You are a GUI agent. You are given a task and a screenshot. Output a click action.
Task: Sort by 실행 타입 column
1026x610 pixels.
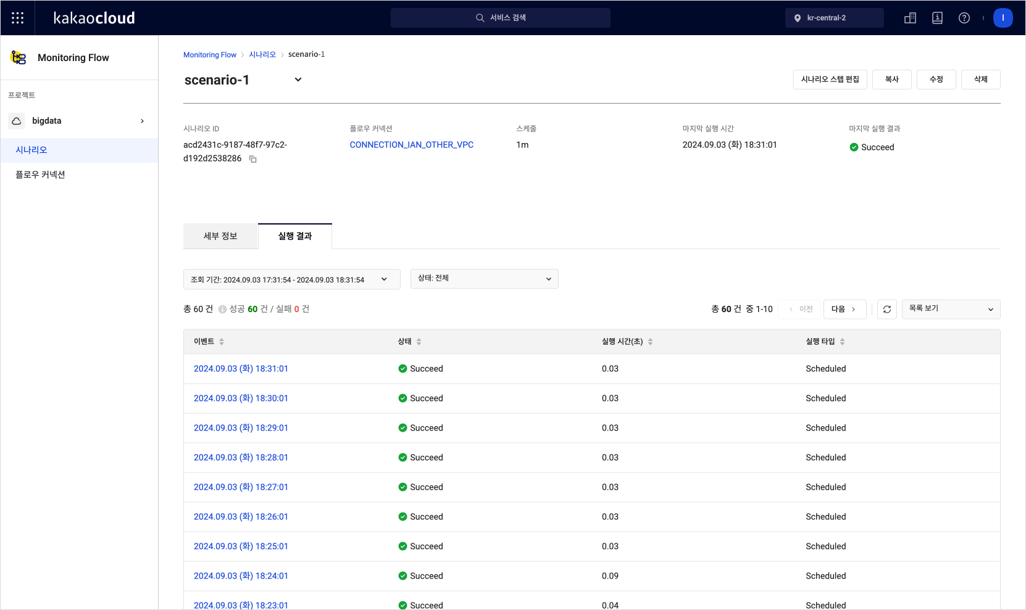pyautogui.click(x=842, y=342)
